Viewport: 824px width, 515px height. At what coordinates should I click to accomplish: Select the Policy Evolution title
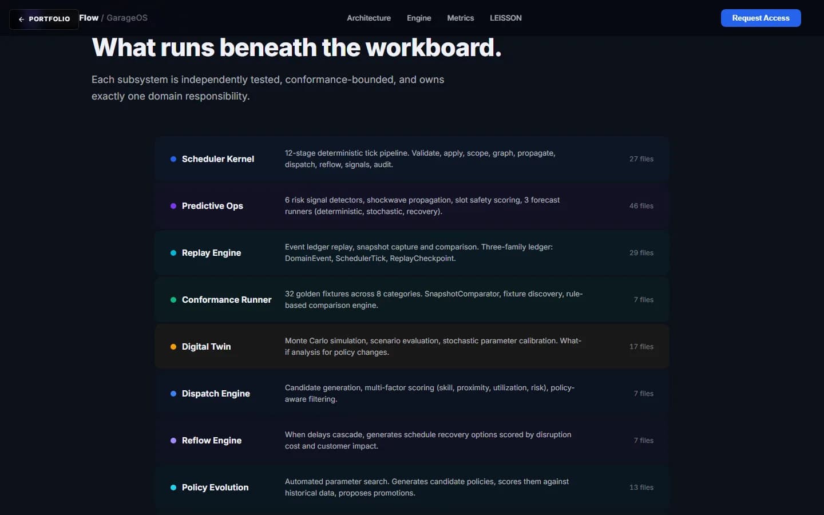pyautogui.click(x=215, y=488)
